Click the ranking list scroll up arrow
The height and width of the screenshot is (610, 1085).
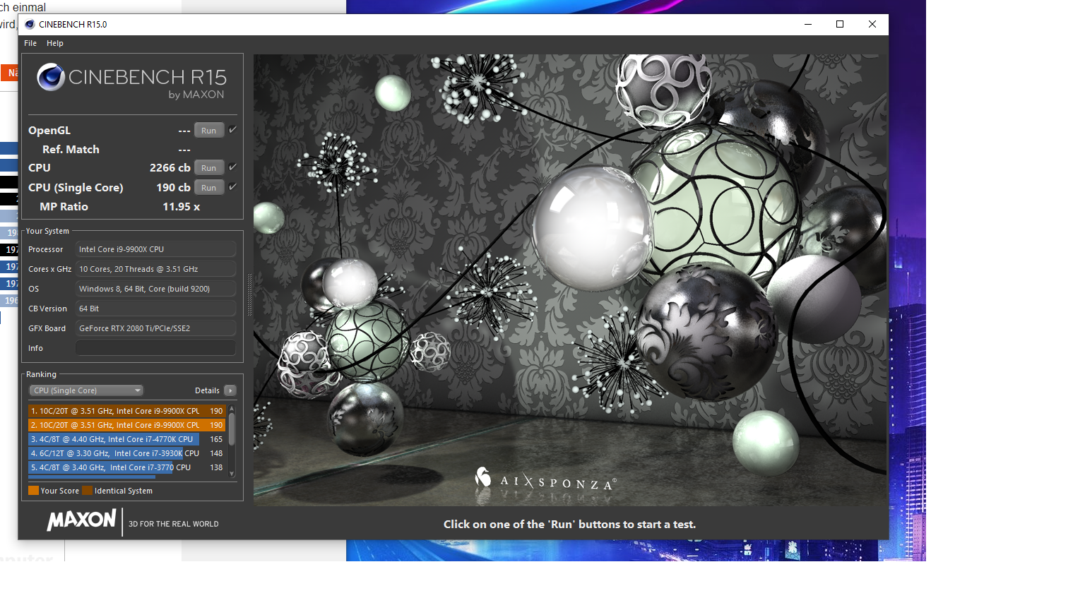coord(232,409)
